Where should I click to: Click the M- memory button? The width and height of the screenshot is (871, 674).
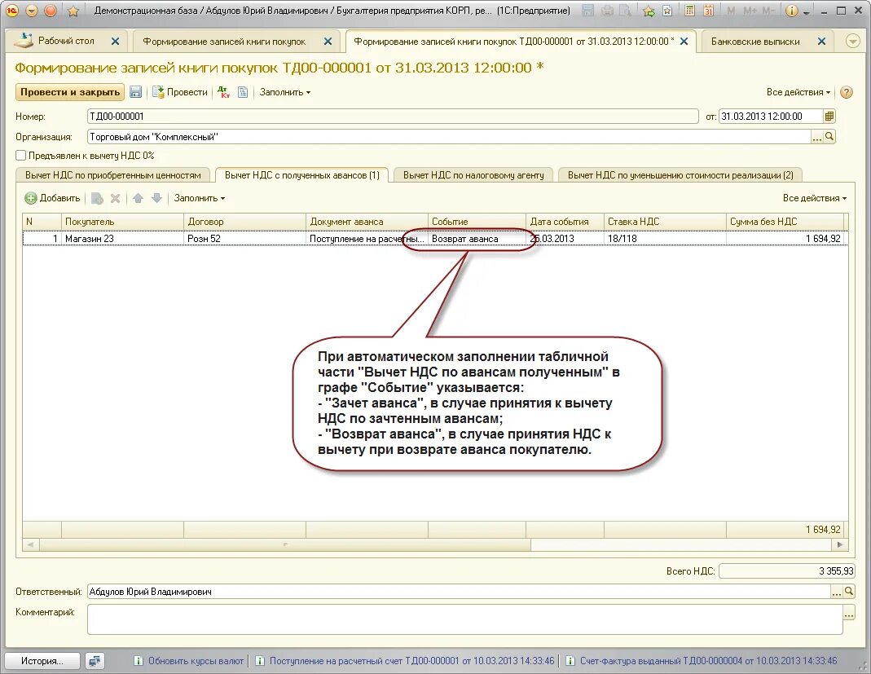coord(768,11)
